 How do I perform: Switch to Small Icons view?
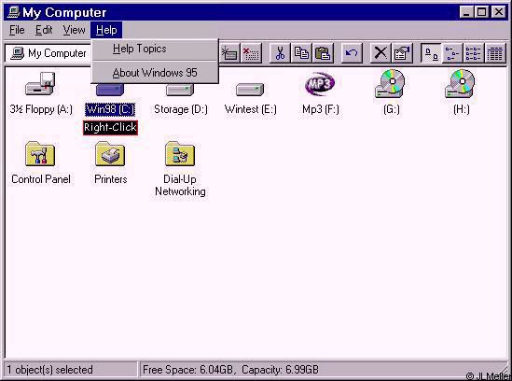(x=452, y=53)
